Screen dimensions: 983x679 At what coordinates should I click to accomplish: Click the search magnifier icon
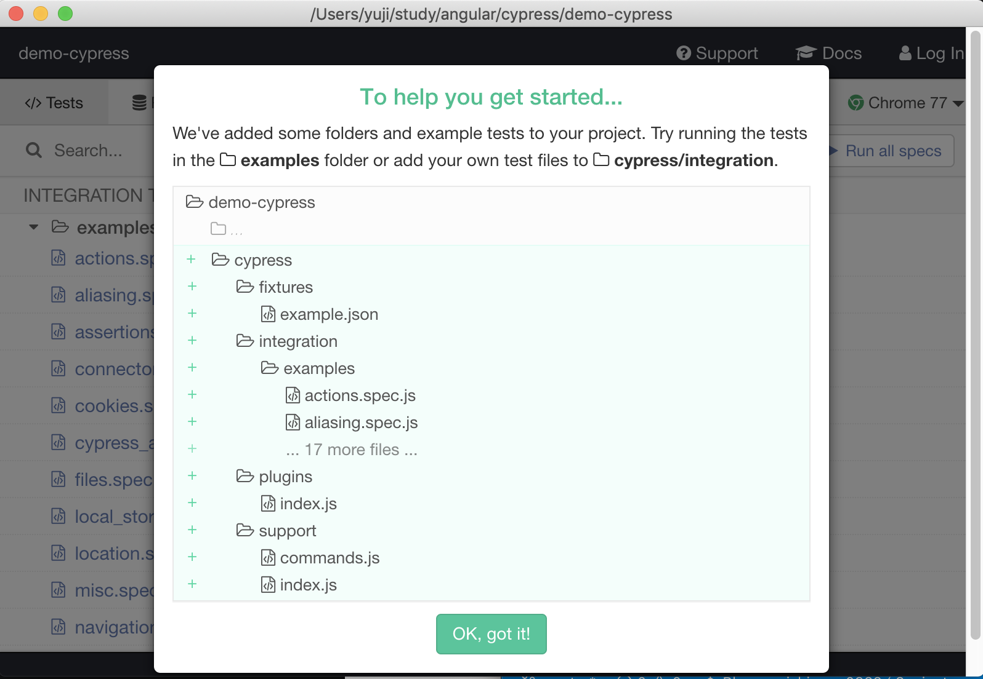tap(34, 150)
